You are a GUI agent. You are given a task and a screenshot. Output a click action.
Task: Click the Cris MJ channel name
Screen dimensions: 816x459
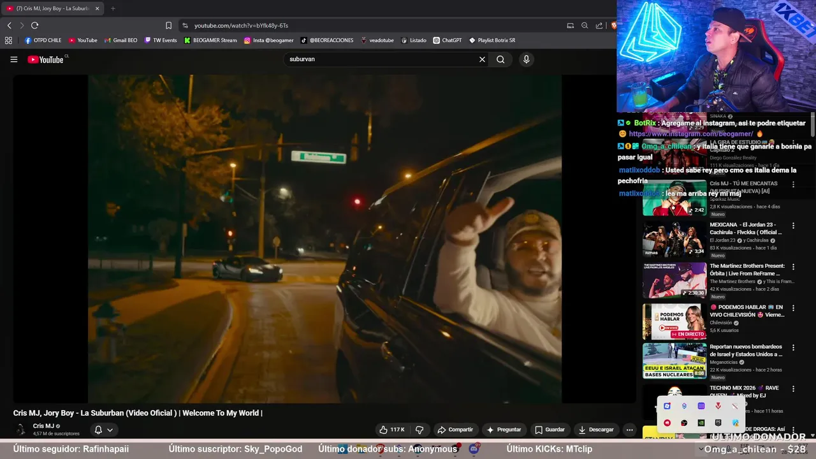click(x=43, y=426)
